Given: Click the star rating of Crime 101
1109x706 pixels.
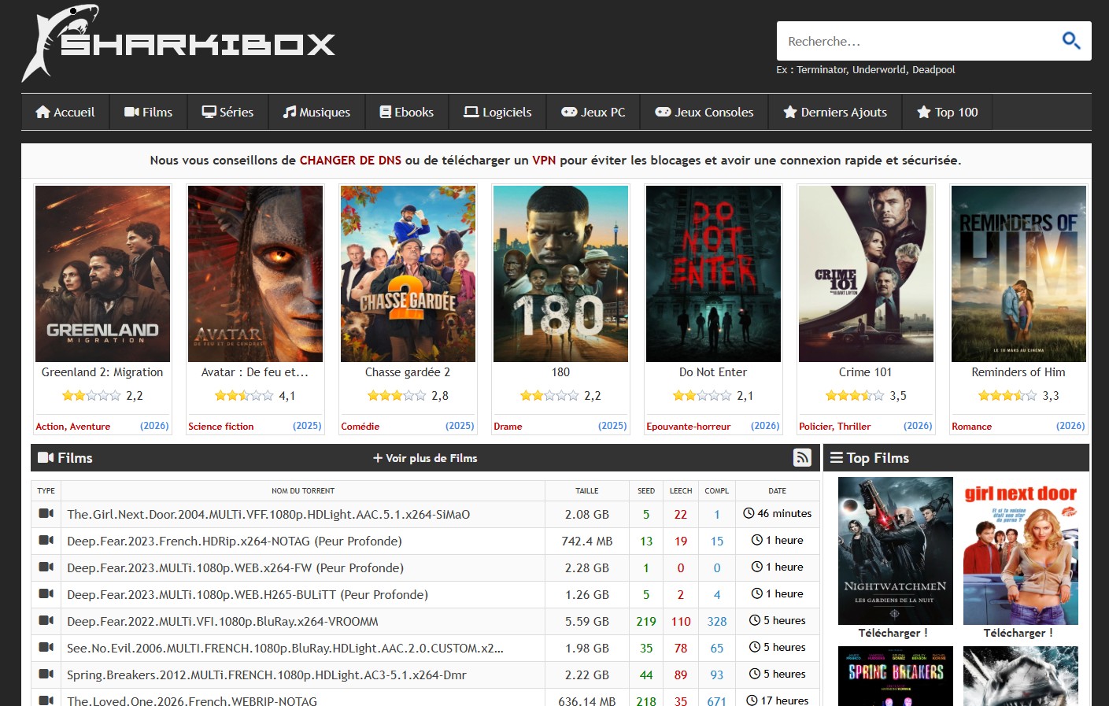Looking at the screenshot, I should coord(855,396).
